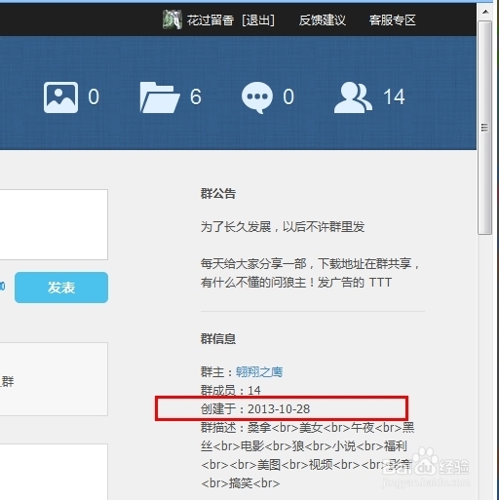This screenshot has width=499, height=500.
Task: Open group owner 翱翔之鹰 profile link
Action: 259,372
